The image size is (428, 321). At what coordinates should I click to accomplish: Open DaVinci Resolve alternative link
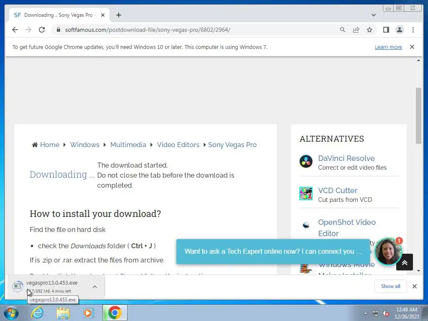(346, 158)
